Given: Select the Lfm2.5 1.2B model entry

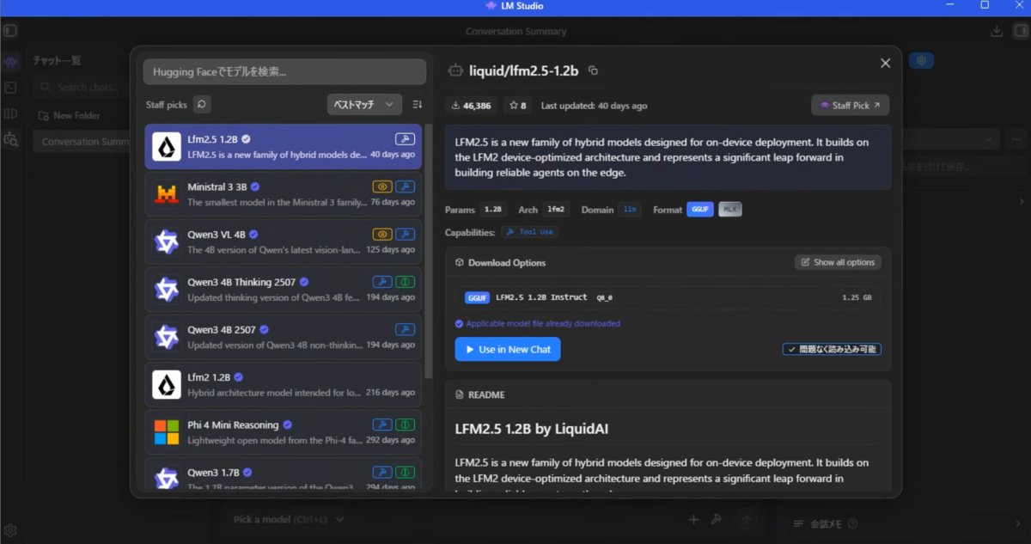Looking at the screenshot, I should pyautogui.click(x=283, y=147).
